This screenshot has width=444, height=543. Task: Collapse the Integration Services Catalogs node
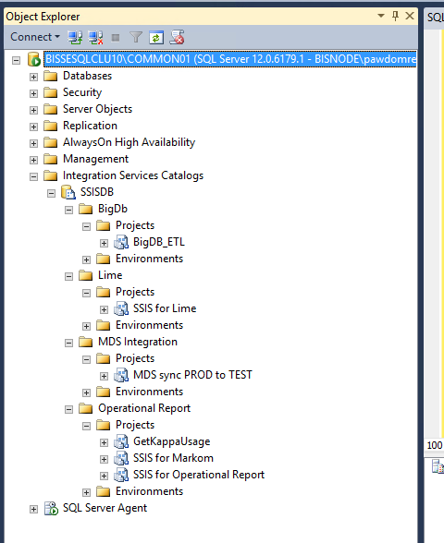(33, 176)
